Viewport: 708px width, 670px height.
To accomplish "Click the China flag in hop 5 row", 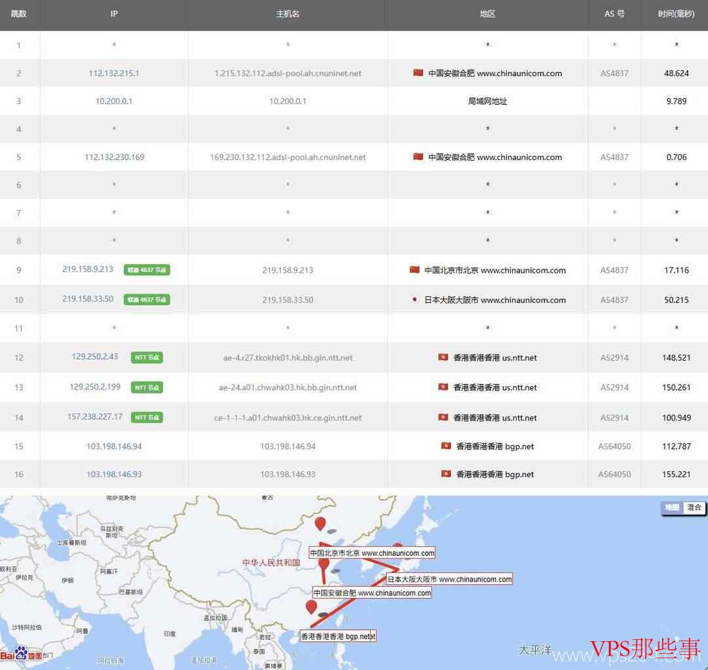I will click(418, 157).
